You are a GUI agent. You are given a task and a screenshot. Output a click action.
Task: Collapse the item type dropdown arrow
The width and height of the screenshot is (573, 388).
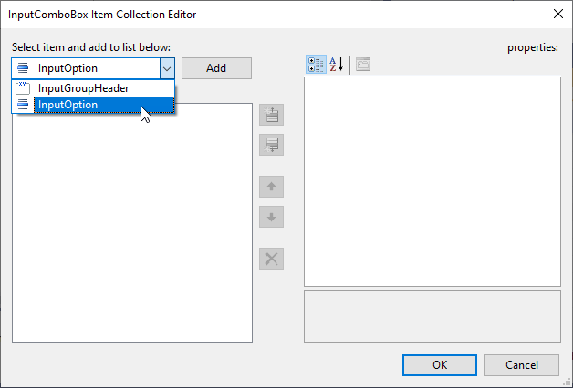click(166, 68)
